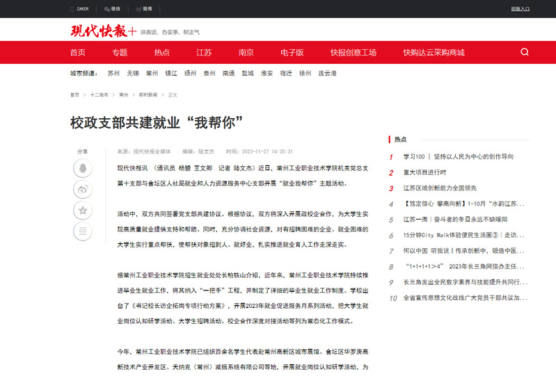Viewport: 556px width, 376px height.
Task: Go to 首页 in red navigation bar
Action: pos(78,52)
